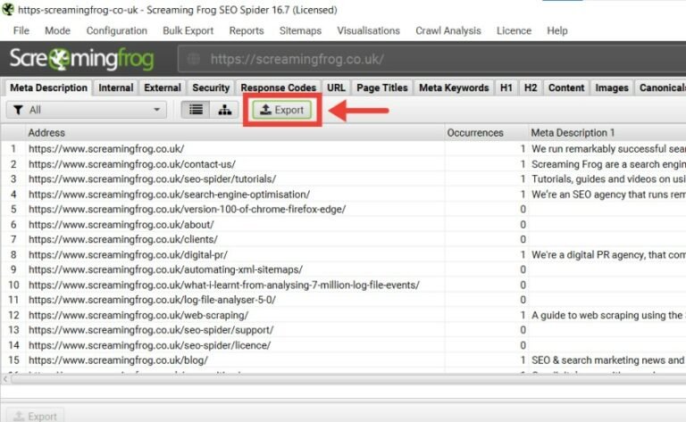Focus the crawl URL input field
This screenshot has width=686, height=422.
429,60
